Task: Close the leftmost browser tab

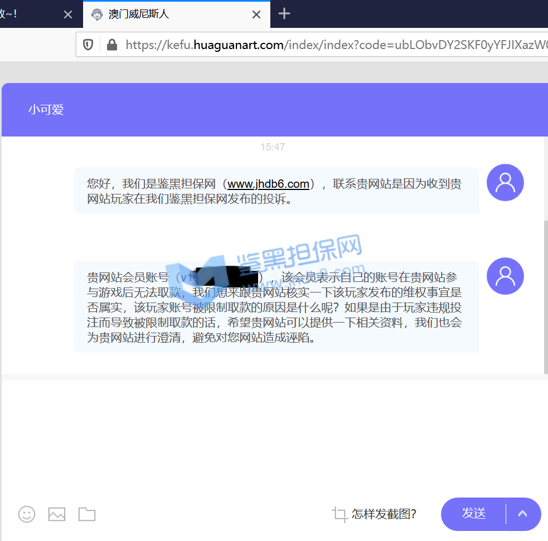Action: (x=68, y=14)
